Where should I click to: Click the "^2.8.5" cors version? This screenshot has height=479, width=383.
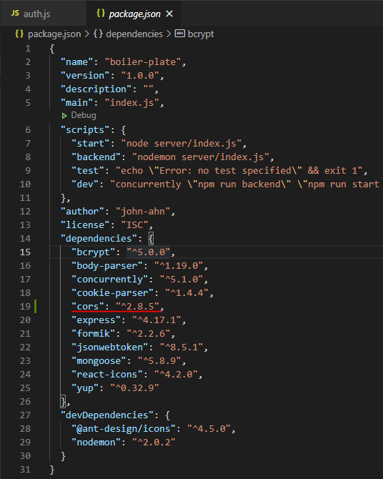[137, 307]
